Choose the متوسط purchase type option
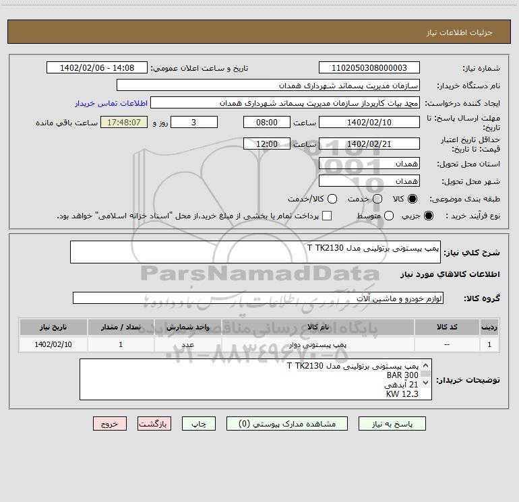The height and width of the screenshot is (502, 519). (x=389, y=216)
